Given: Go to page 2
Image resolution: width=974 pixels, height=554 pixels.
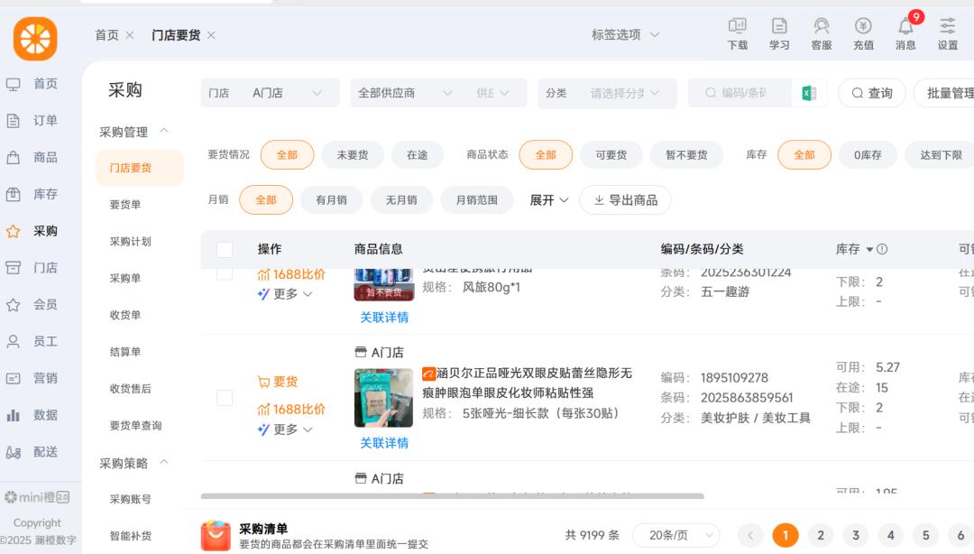Looking at the screenshot, I should (821, 535).
